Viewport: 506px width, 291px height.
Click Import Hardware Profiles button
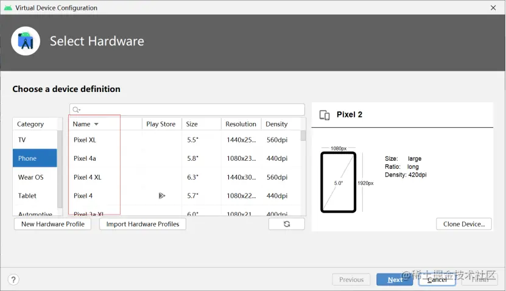[142, 224]
